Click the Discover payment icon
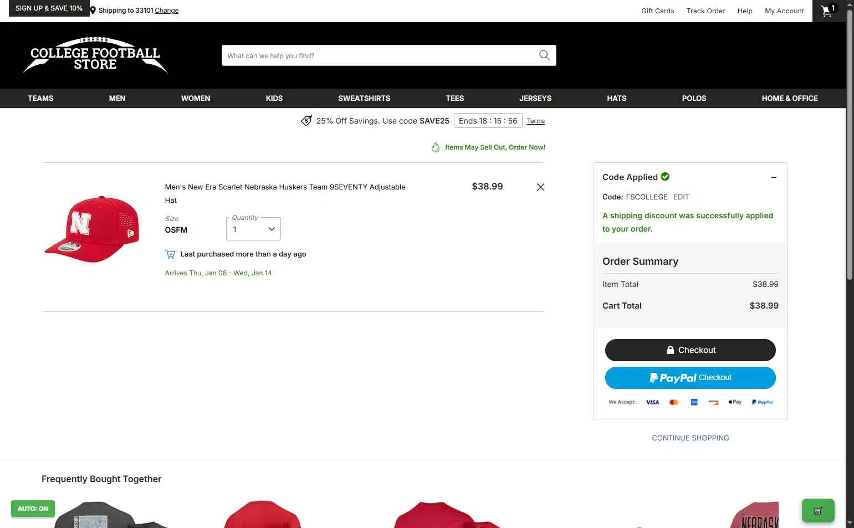 [713, 402]
